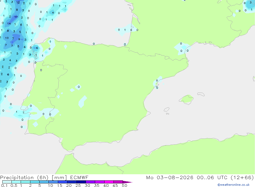Click the '9' precipitation value on the map

coord(19,39)
